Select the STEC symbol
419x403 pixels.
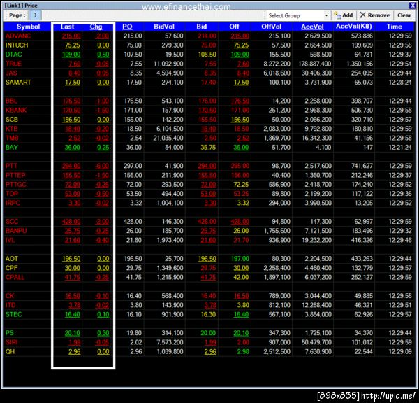click(x=14, y=314)
